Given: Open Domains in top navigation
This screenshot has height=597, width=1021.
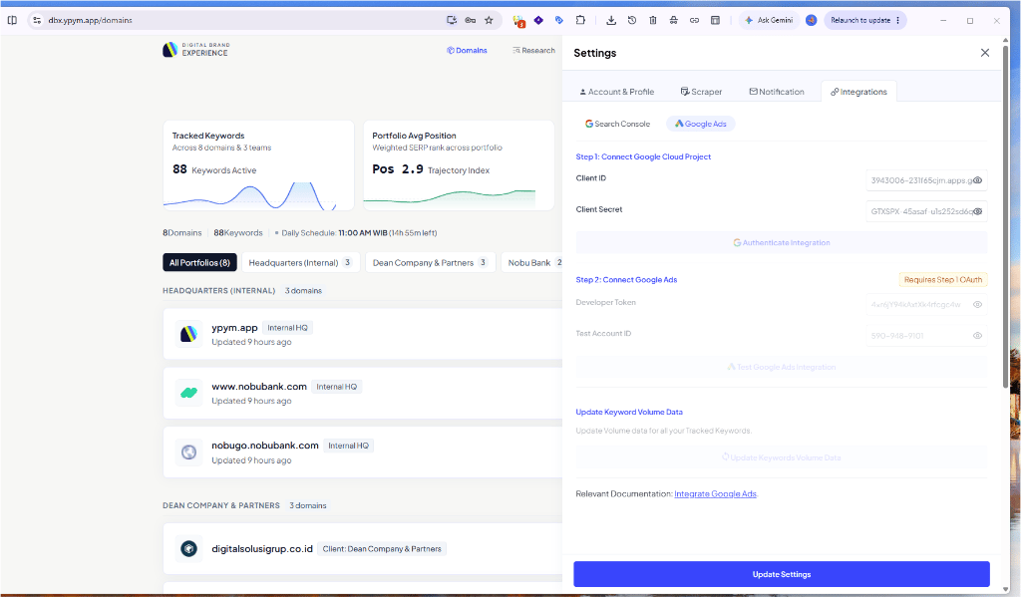Looking at the screenshot, I should [x=467, y=50].
